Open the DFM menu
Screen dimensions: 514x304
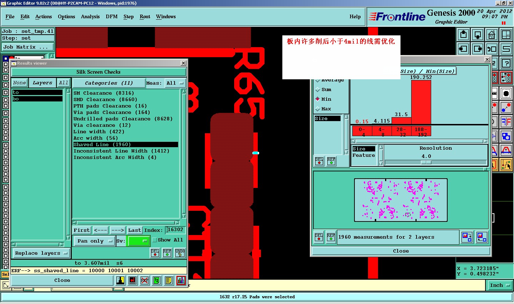(x=112, y=16)
